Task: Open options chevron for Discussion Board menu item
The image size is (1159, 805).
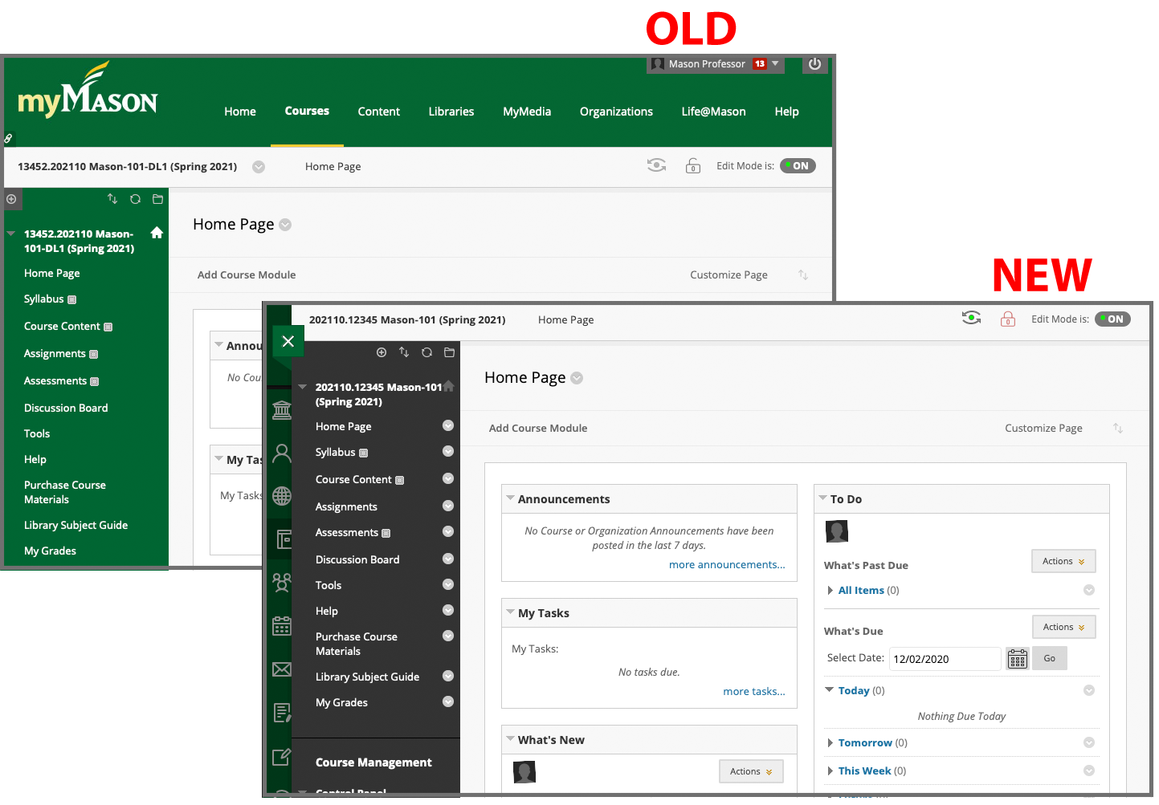Action: tap(448, 559)
